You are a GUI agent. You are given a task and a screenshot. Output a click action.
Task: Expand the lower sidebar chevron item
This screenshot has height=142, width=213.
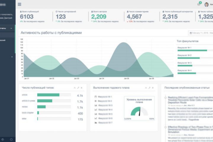12,57
